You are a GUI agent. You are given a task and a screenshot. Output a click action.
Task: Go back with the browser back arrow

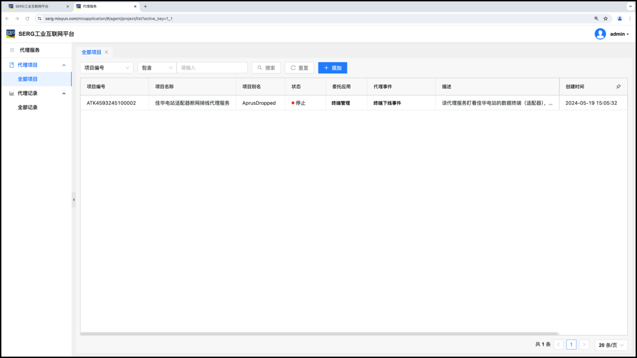(7, 19)
